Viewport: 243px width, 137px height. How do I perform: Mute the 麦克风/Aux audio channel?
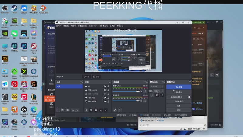click(141, 91)
